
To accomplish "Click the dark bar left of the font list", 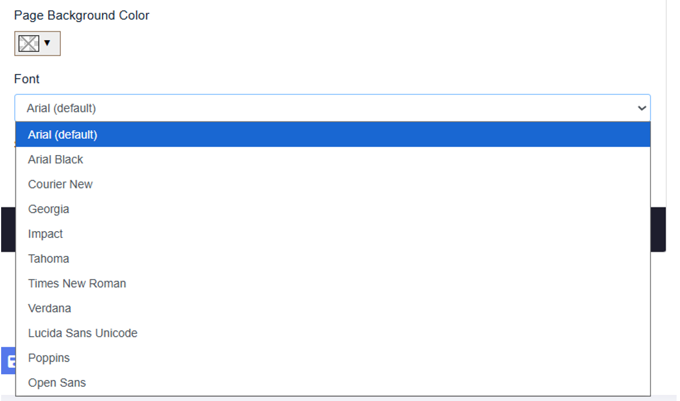I will [x=7, y=229].
